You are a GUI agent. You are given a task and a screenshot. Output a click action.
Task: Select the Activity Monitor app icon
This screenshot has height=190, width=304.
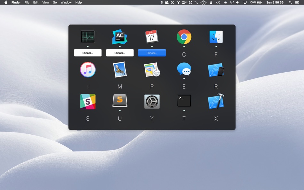click(88, 37)
